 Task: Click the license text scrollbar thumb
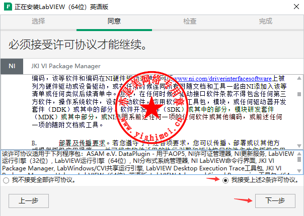click(x=299, y=94)
